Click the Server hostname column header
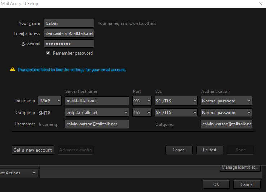This screenshot has height=192, width=266. pos(81,91)
